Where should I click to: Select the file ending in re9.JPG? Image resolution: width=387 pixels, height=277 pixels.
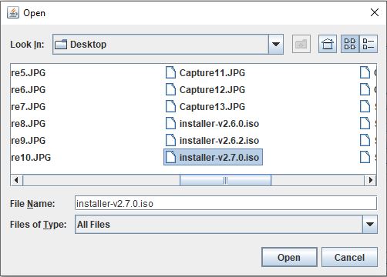point(29,140)
